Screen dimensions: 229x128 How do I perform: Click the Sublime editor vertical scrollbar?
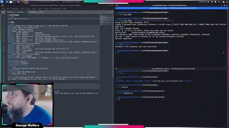point(113,46)
